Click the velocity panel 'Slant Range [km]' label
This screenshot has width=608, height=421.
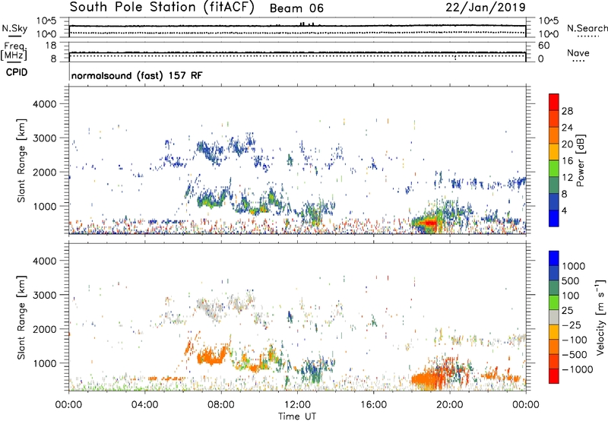click(x=21, y=318)
